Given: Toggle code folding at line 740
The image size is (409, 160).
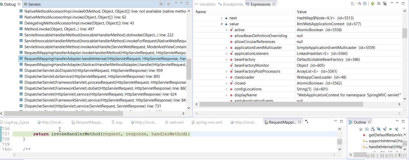Looking at the screenshot, I should (x=11, y=149).
